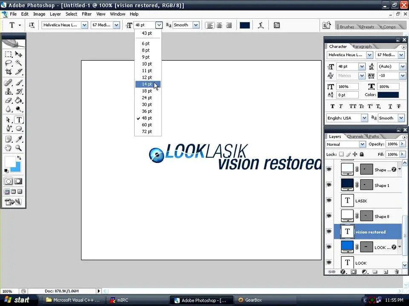
Task: Open the leading (Auto) dropdown
Action: [403, 67]
